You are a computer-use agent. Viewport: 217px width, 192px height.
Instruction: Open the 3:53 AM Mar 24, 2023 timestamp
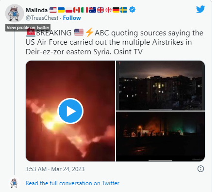point(55,169)
